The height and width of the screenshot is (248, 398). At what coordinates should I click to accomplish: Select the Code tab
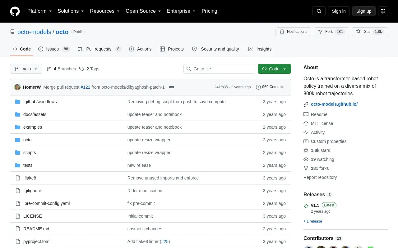click(22, 49)
